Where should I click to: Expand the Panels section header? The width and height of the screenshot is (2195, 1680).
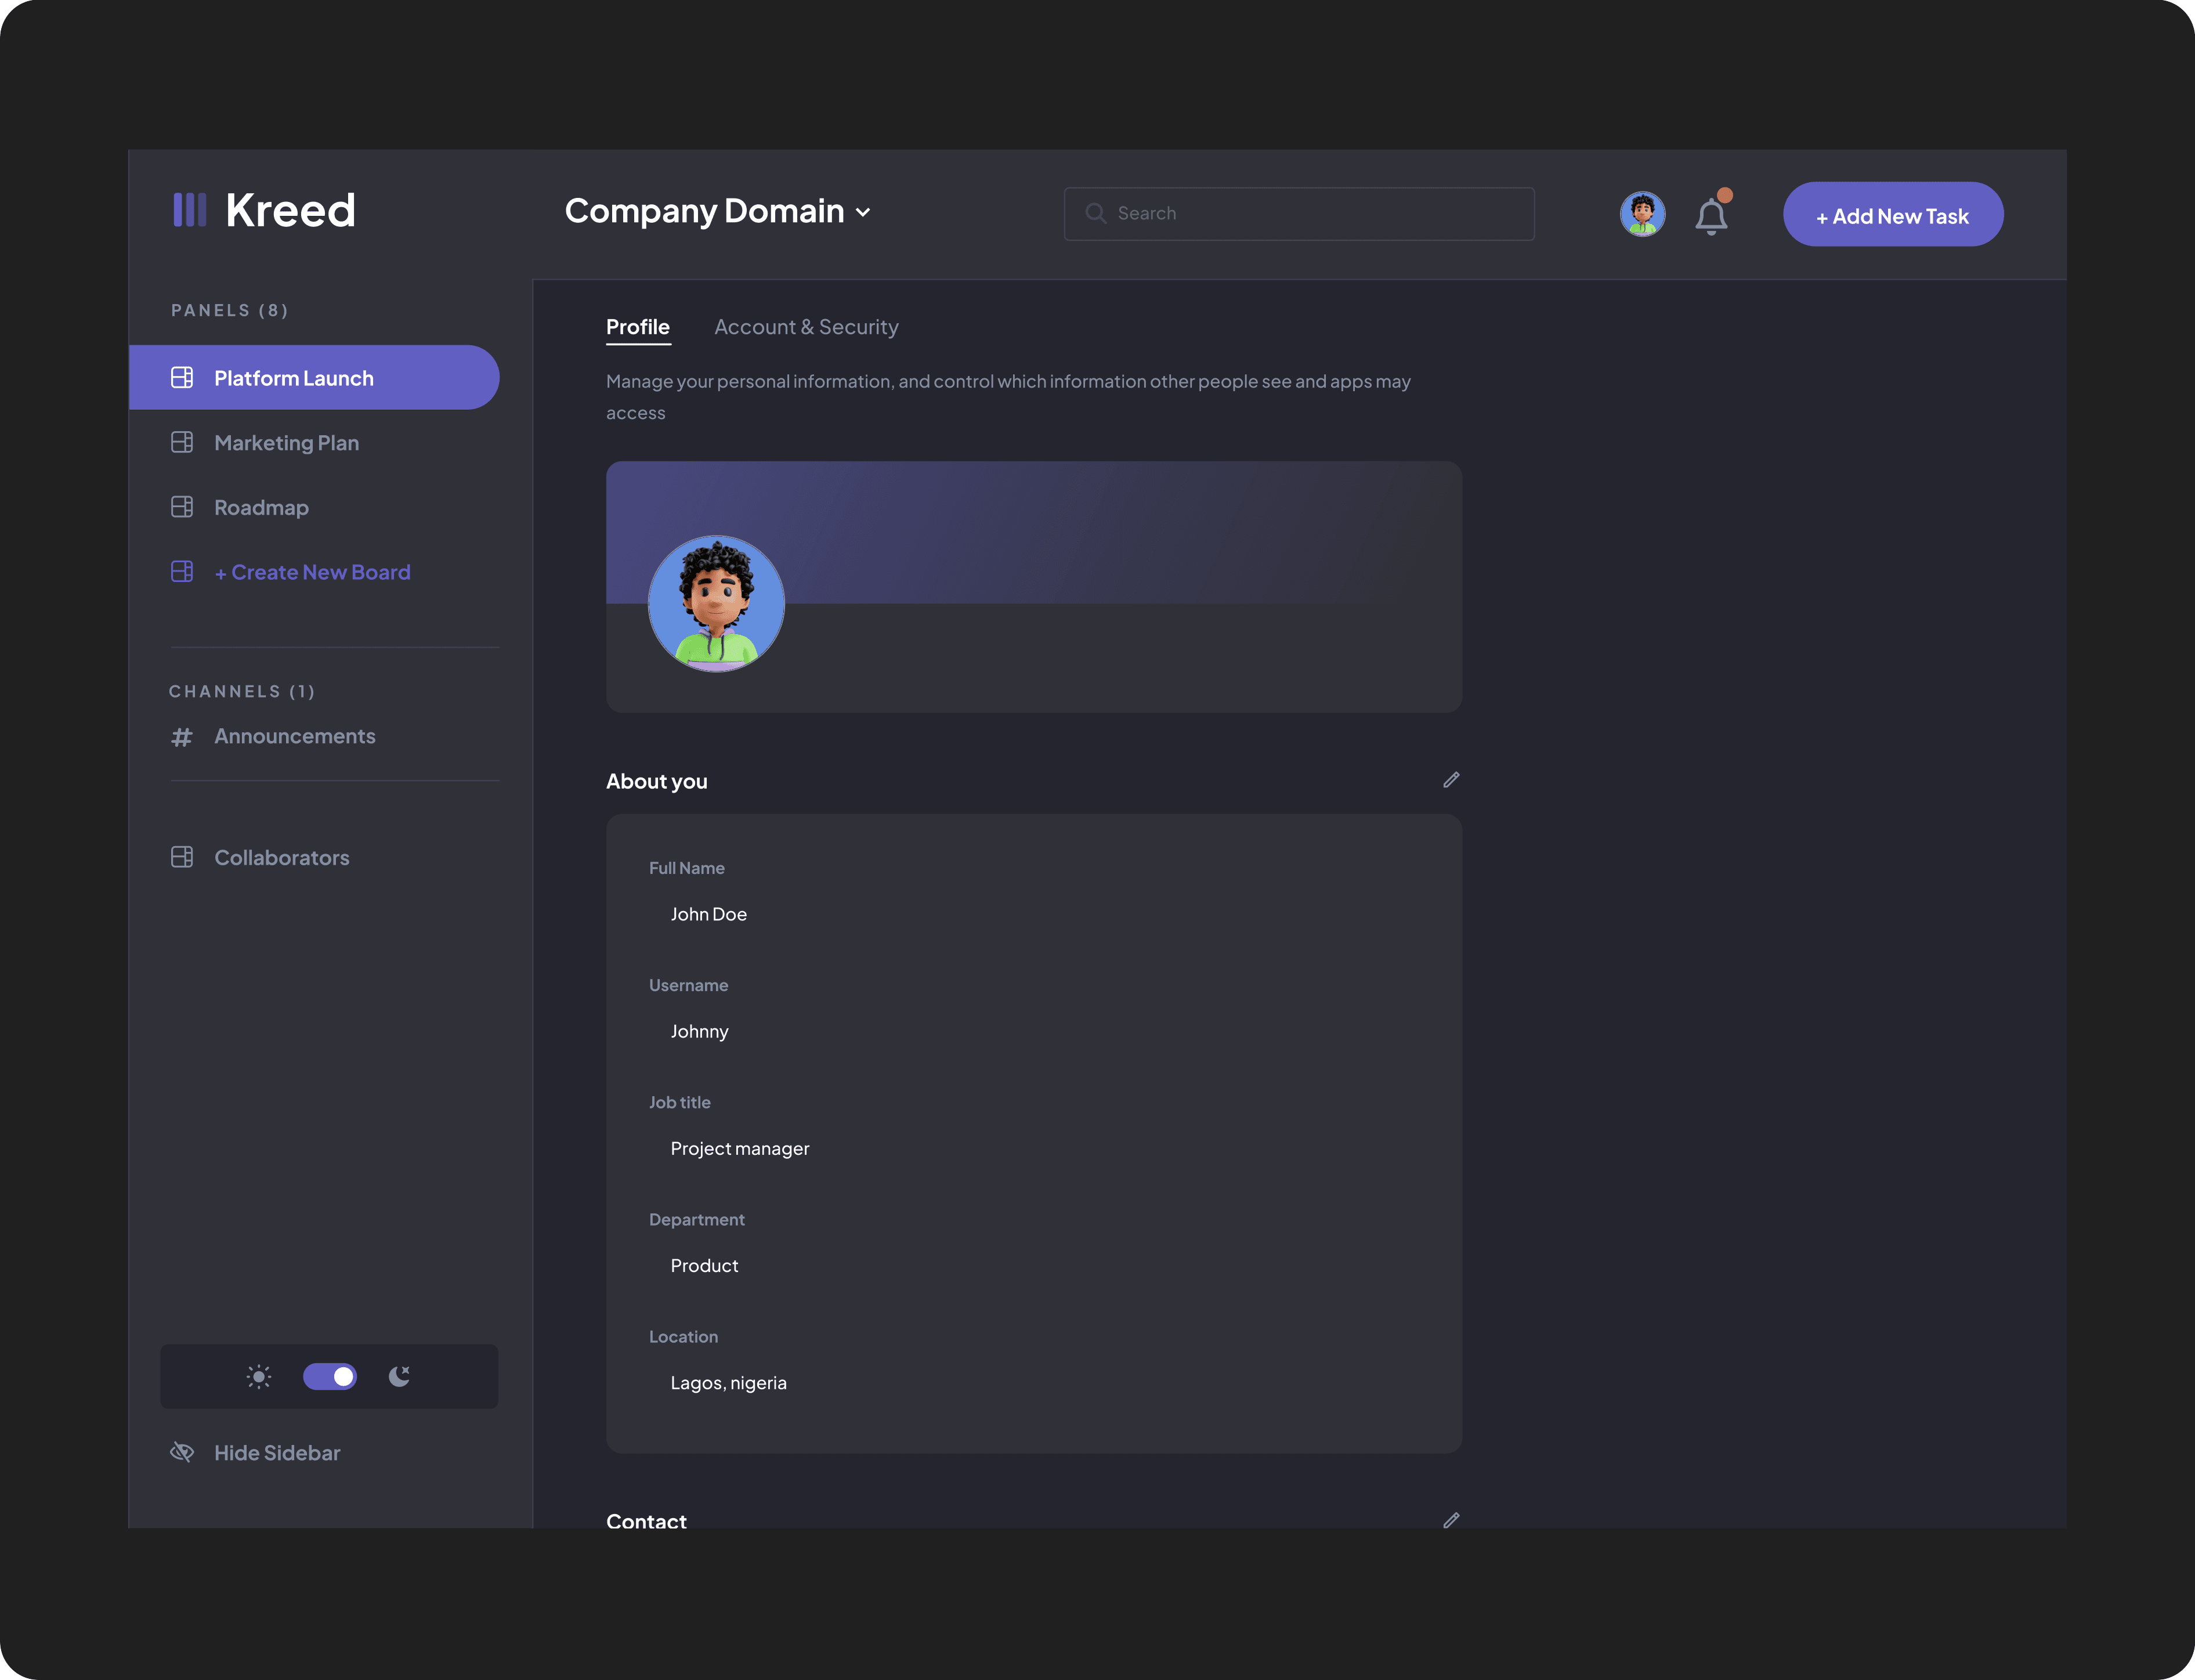coord(229,310)
